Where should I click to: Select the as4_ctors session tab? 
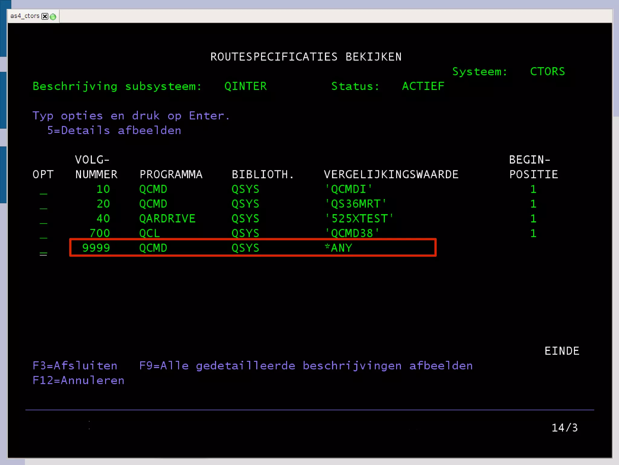tap(25, 16)
